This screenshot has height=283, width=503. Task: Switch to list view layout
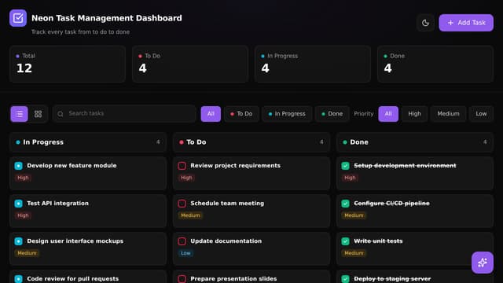[19, 114]
